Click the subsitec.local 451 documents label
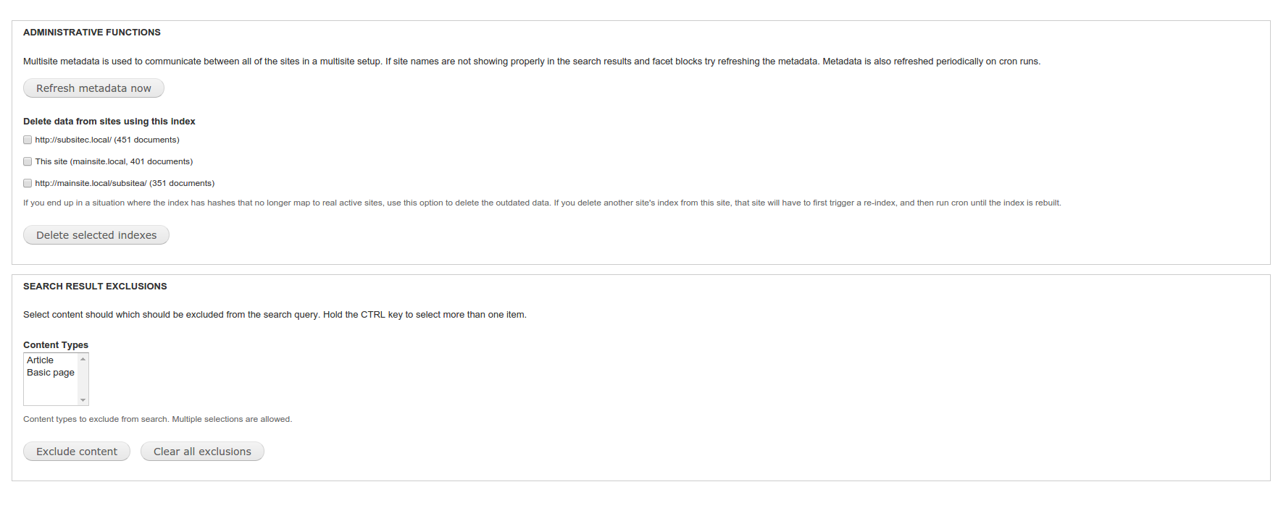Image resolution: width=1286 pixels, height=508 pixels. 107,140
